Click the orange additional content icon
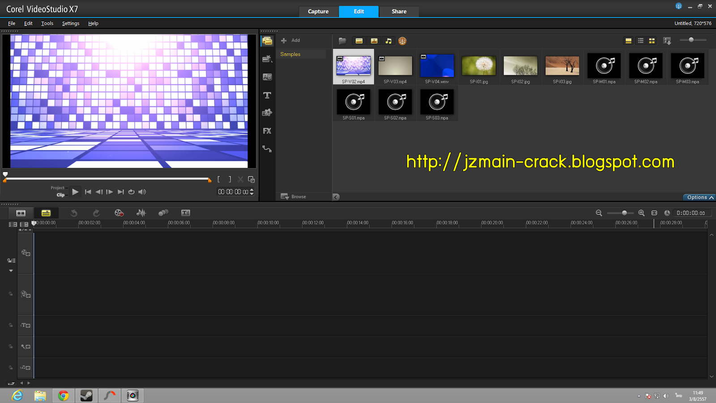This screenshot has height=403, width=716. pos(402,41)
